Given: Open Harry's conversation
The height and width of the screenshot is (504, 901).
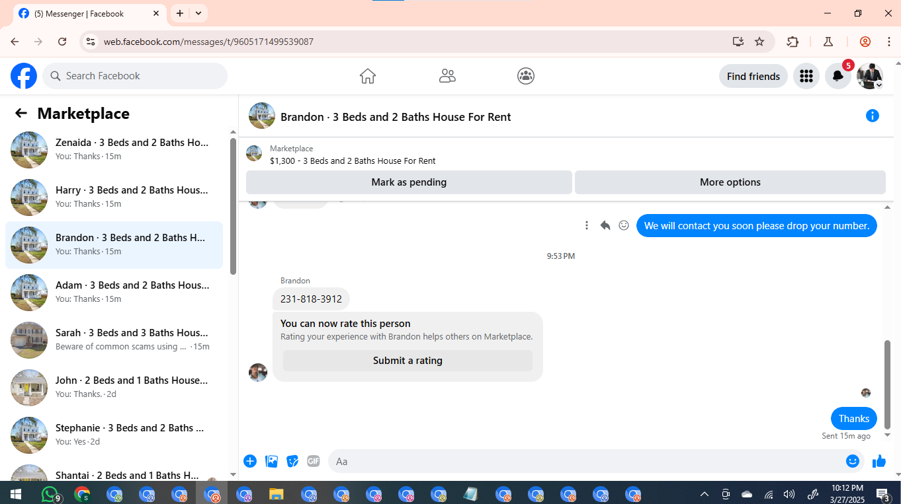Looking at the screenshot, I should (x=114, y=198).
